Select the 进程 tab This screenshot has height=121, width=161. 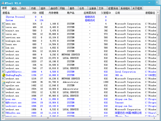point(6,8)
